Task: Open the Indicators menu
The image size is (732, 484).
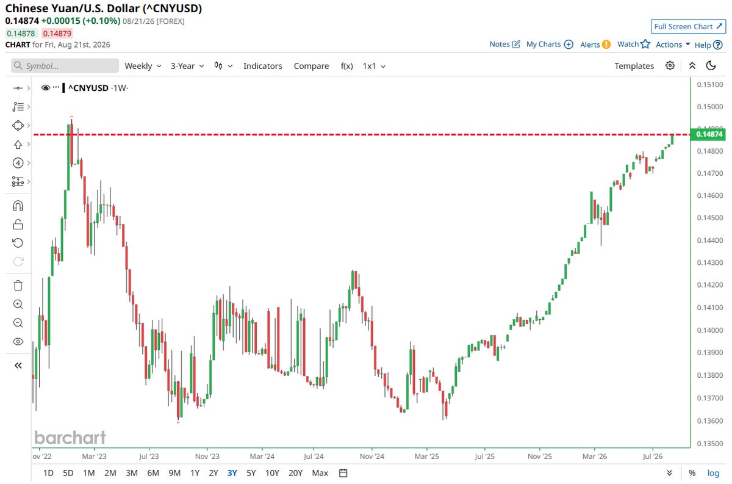Action: (x=262, y=66)
